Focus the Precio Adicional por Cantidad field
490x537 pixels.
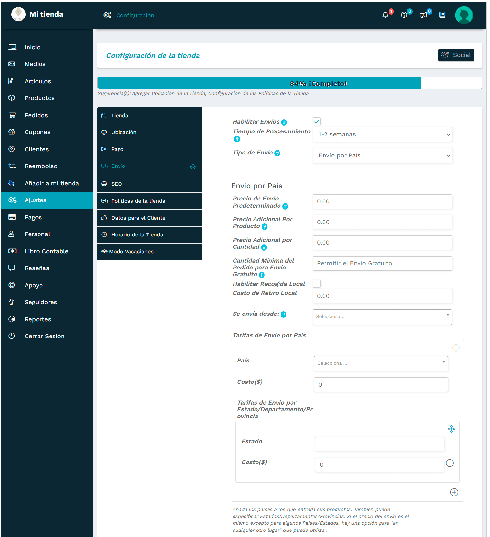pyautogui.click(x=382, y=243)
